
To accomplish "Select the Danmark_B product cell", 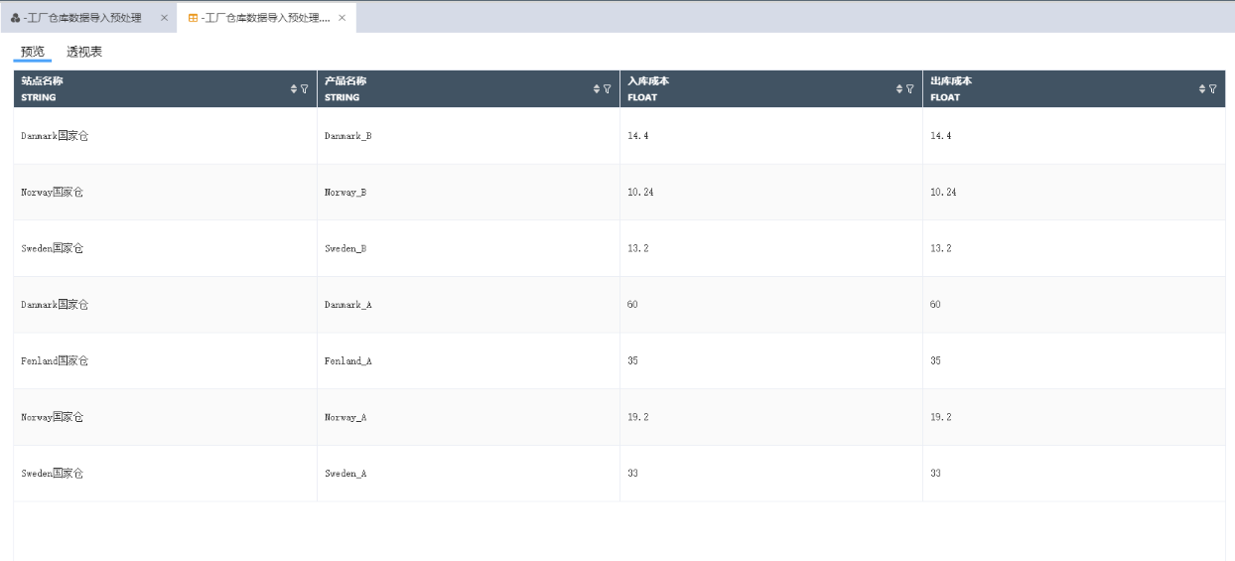I will click(469, 136).
